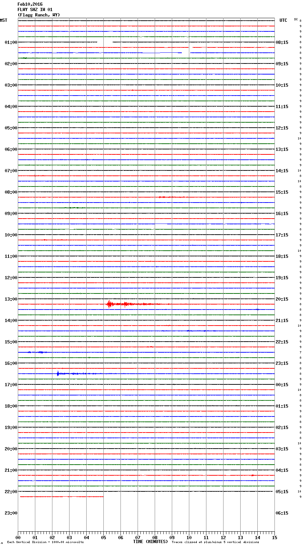Screen dimensions: 303x547
Task: Click the 10:15 UTC time label
Action: pos(282,85)
